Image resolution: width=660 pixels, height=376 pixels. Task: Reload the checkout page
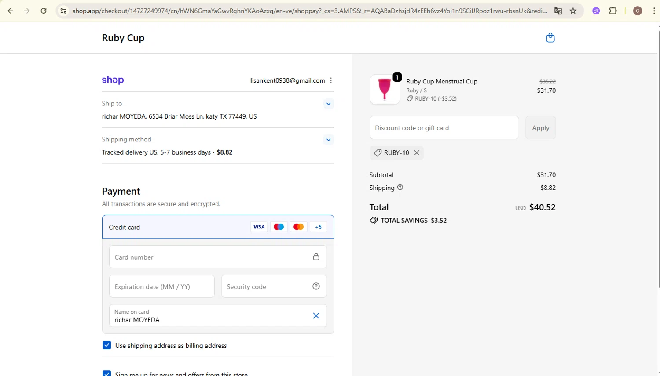pyautogui.click(x=44, y=11)
